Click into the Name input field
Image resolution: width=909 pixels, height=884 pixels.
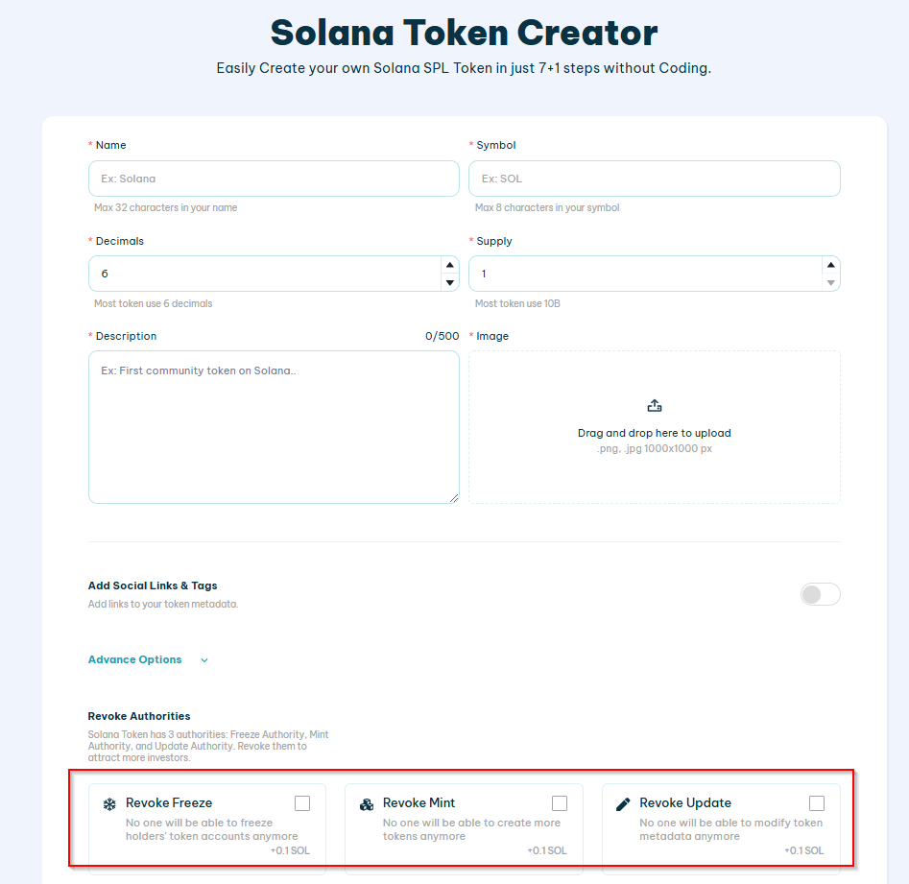[274, 179]
